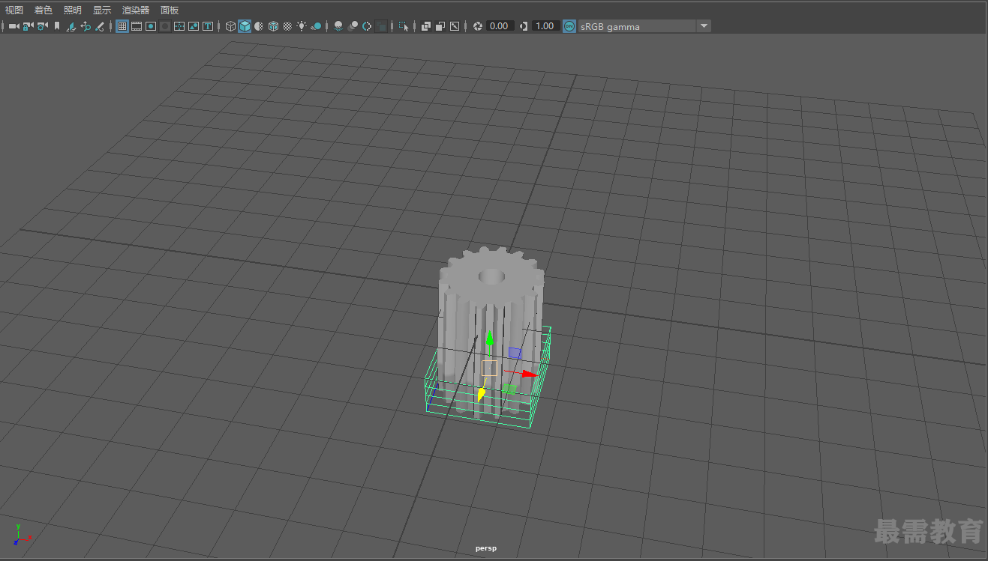Click the Exposure aperture icon
Viewport: 988px width, 561px height.
[477, 26]
